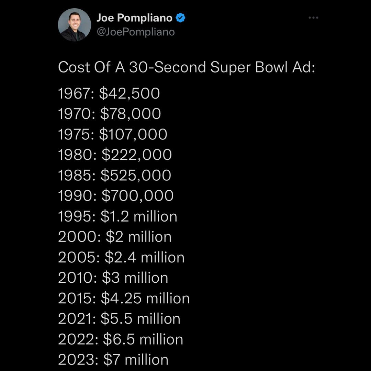
Task: Pick the 1985: $525,000 line
Action: (114, 176)
